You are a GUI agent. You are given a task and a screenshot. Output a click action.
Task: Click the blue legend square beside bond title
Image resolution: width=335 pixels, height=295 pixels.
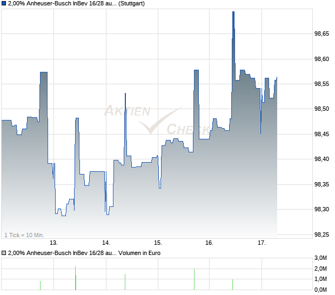click(4, 3)
